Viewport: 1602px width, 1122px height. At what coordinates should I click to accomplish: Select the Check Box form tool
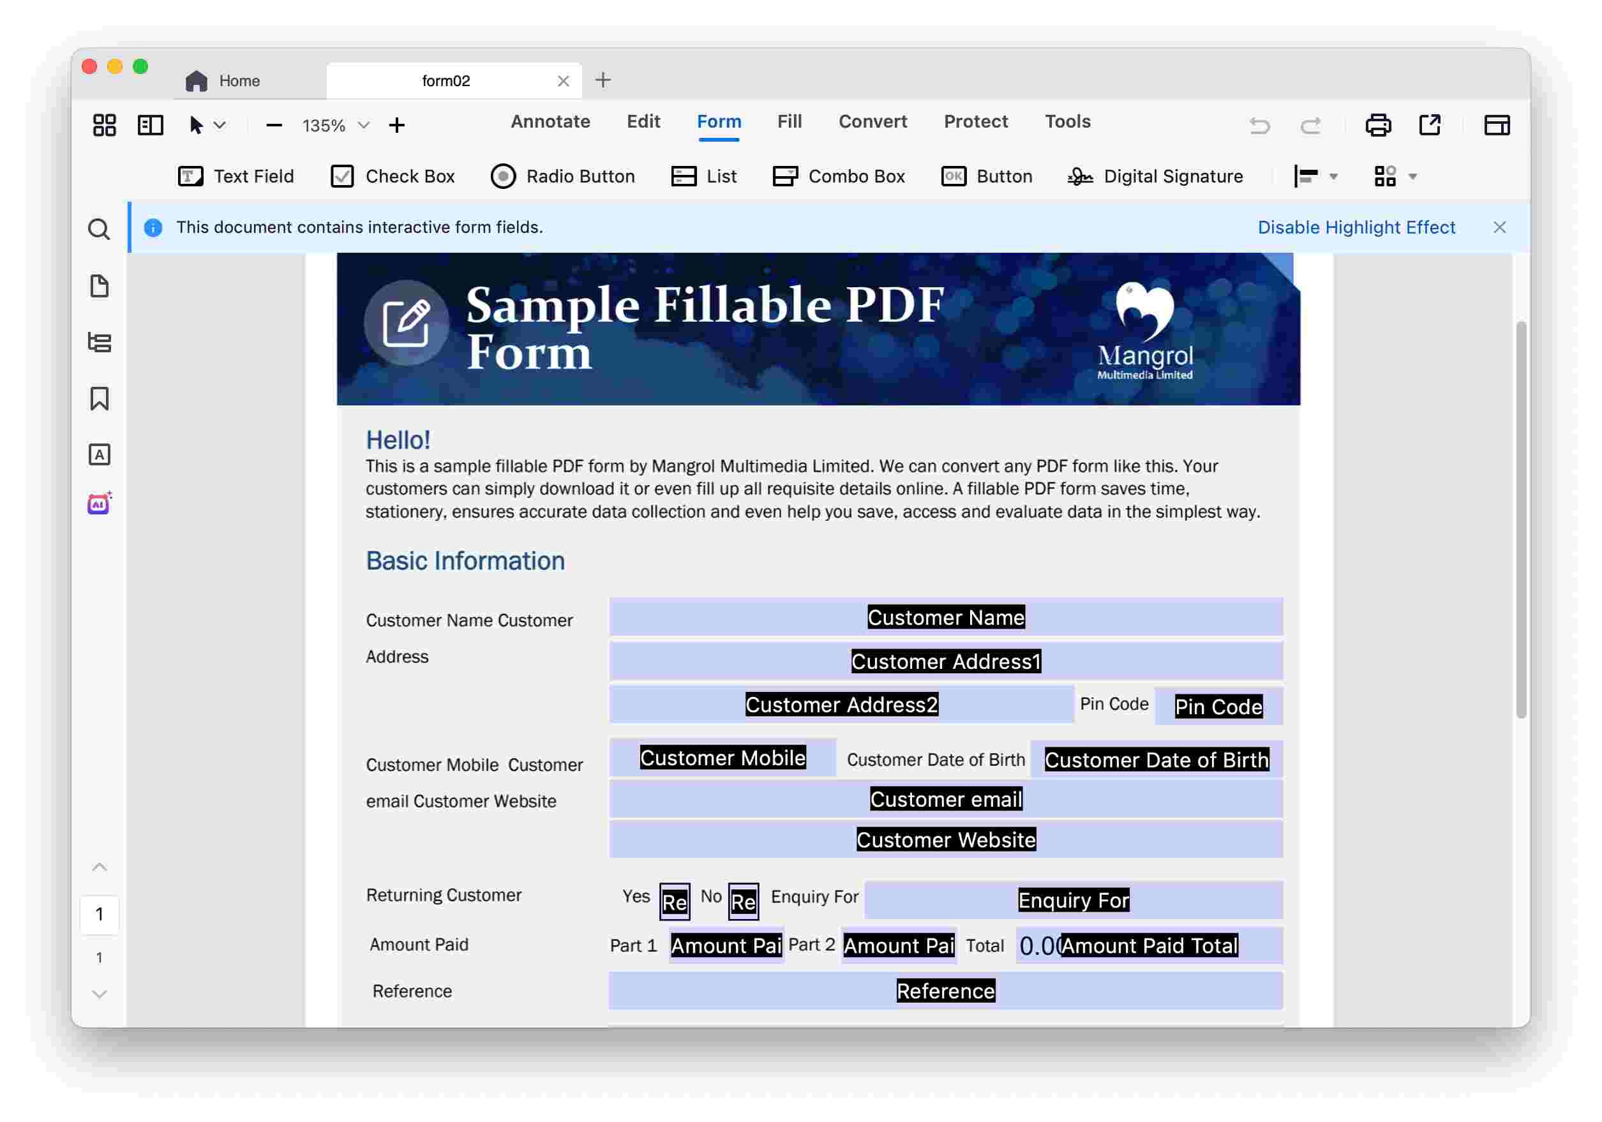pyautogui.click(x=393, y=177)
